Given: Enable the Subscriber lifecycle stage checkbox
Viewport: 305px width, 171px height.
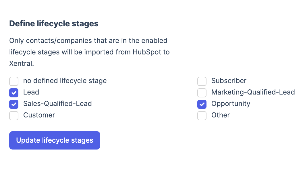Looking at the screenshot, I should [x=202, y=81].
